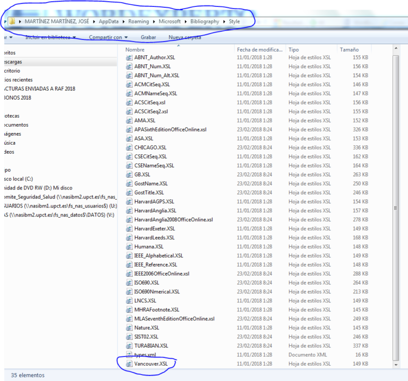
Task: Select the APASixthEditionOfficeOnline.xsl file icon
Action: coord(129,129)
